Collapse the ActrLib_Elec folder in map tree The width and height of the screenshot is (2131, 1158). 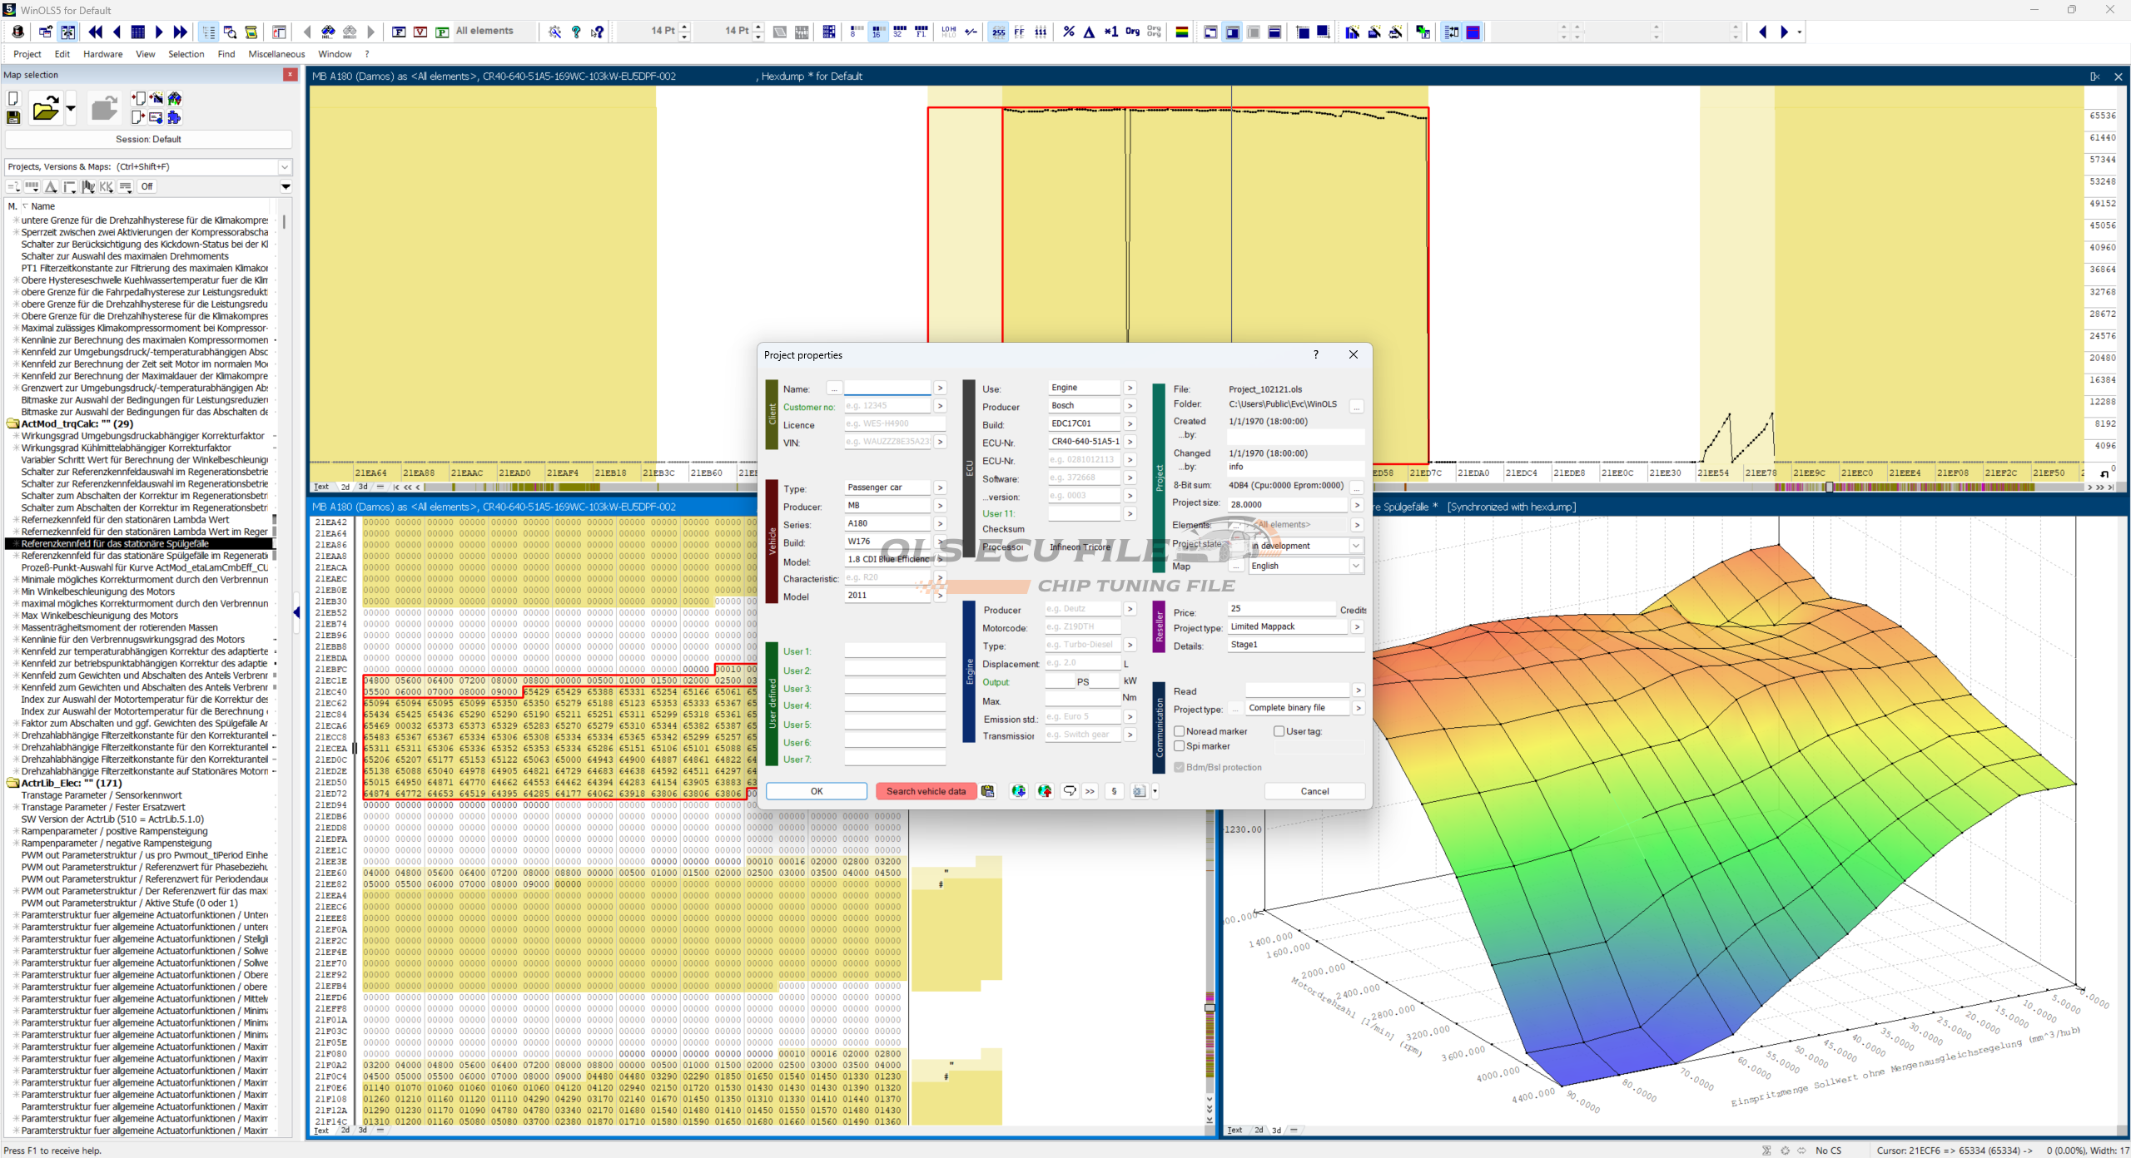(x=13, y=783)
